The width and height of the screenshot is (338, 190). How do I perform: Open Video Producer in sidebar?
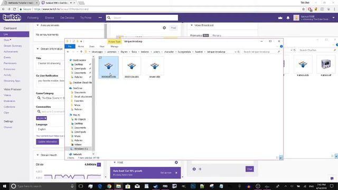13,89
